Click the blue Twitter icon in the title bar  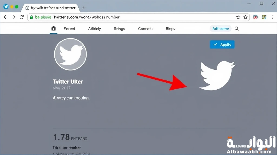[6, 7]
